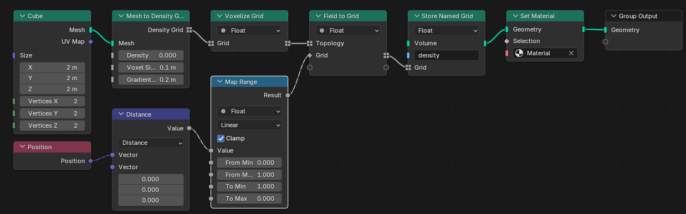Click the Cube Size X field
Viewport: 686px width, 214px height.
(x=52, y=67)
